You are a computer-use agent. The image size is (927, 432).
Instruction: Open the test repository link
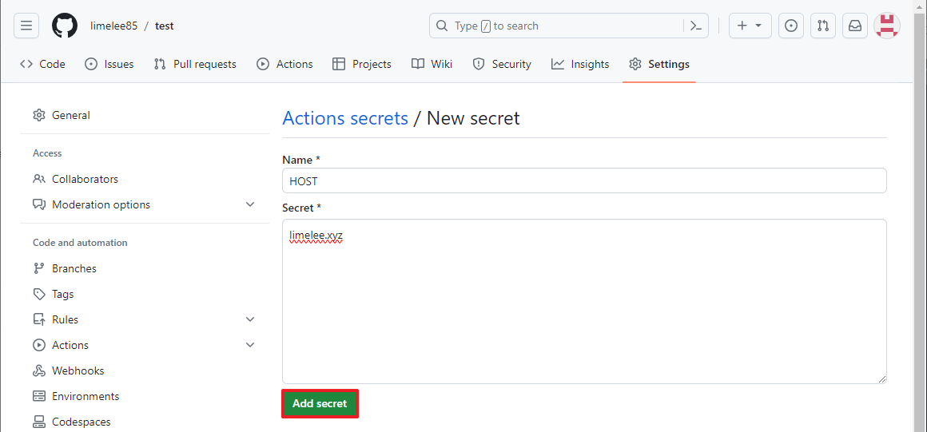(165, 26)
